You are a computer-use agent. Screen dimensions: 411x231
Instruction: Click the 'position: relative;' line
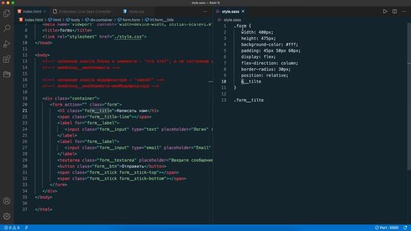(x=265, y=76)
